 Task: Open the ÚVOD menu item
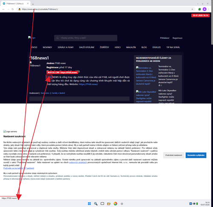34,47
